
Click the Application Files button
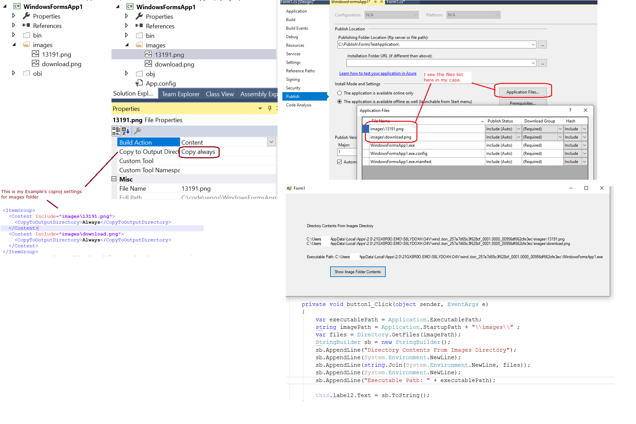click(x=522, y=92)
